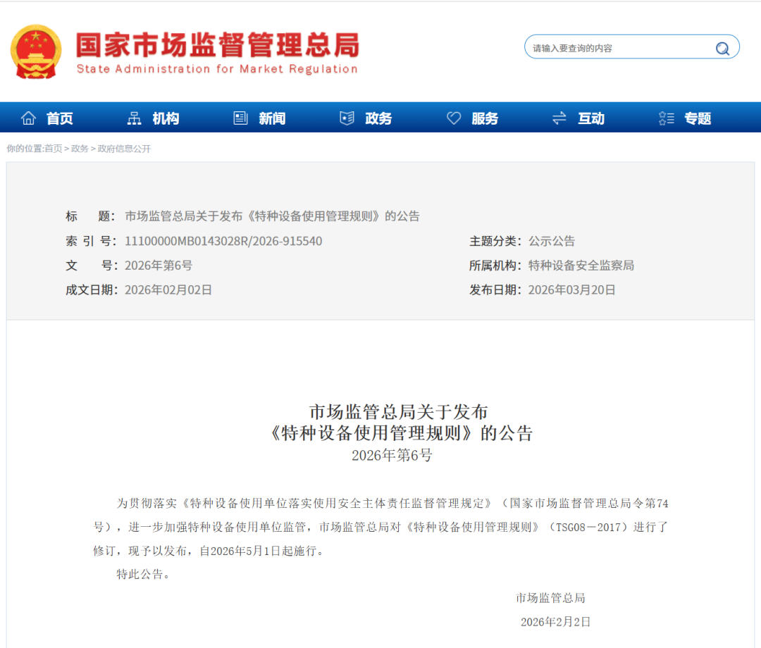
Task: Open the 专题 navigation menu
Action: pos(698,118)
